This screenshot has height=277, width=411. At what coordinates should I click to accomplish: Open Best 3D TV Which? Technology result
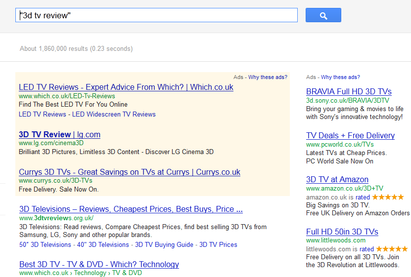99,264
